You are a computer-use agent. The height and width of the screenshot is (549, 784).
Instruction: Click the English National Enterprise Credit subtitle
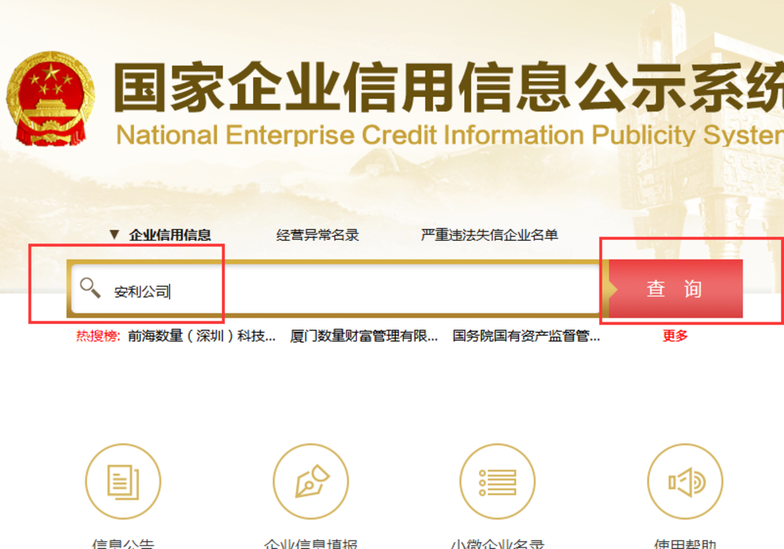[x=448, y=135]
